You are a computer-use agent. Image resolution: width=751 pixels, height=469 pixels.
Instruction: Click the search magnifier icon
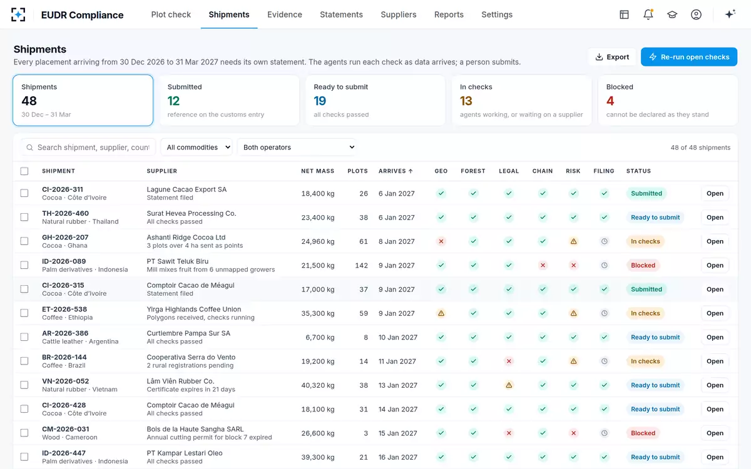click(29, 148)
